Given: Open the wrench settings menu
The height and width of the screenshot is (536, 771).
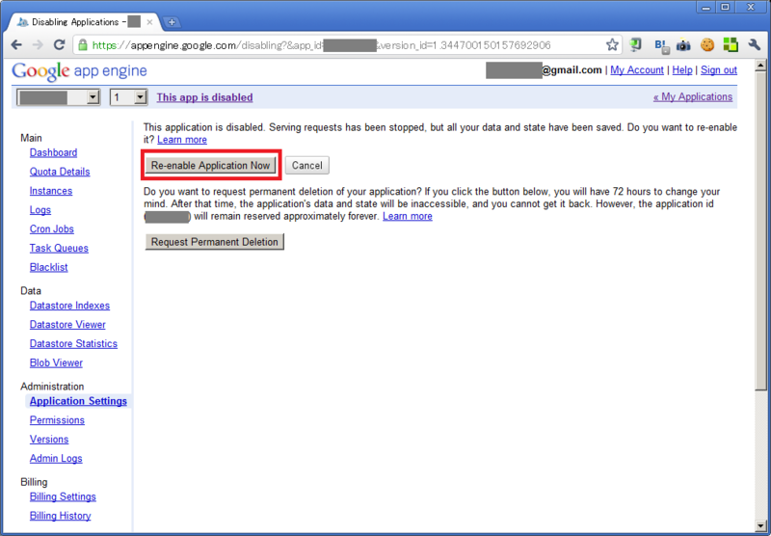Looking at the screenshot, I should 755,45.
